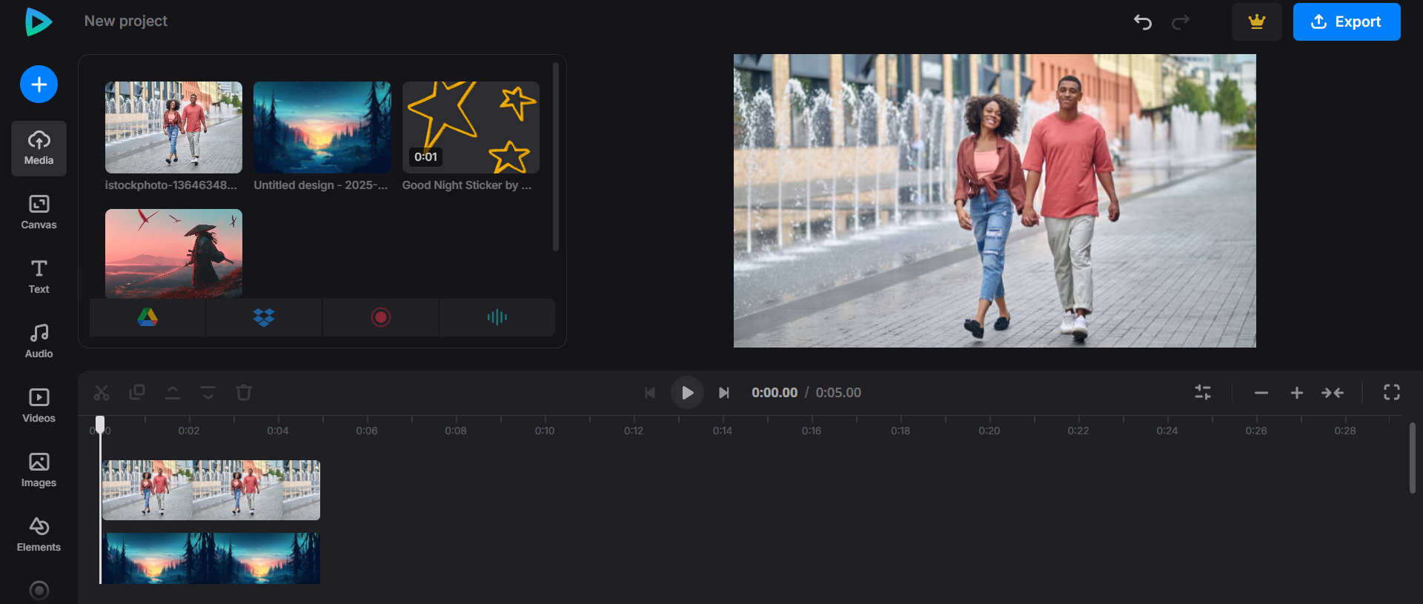Open the Canvas panel in sidebar
This screenshot has width=1423, height=604.
coord(39,212)
